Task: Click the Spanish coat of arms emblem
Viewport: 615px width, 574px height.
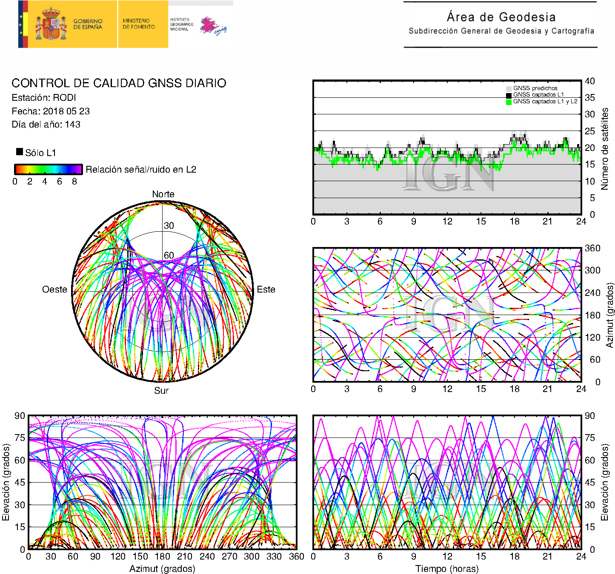Action: (51, 25)
